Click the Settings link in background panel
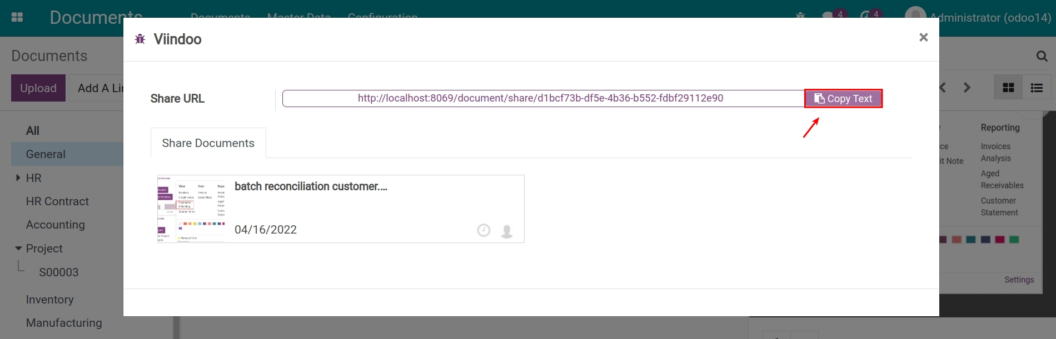 pos(1019,280)
